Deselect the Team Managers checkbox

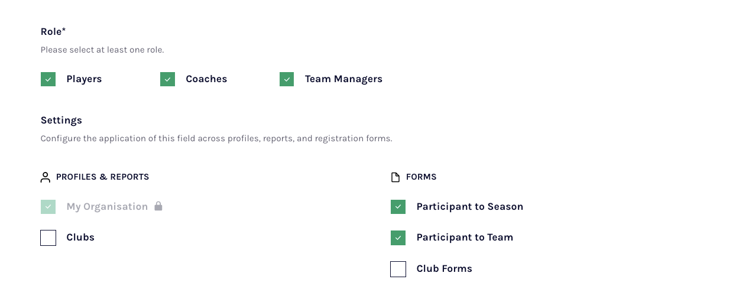(287, 79)
